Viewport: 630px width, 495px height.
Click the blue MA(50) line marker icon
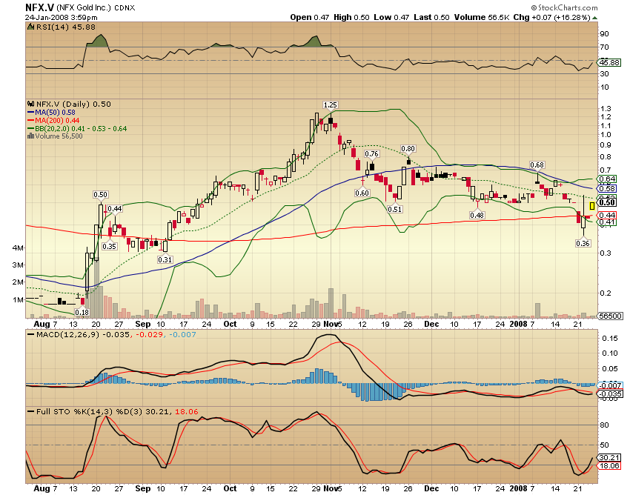30,112
